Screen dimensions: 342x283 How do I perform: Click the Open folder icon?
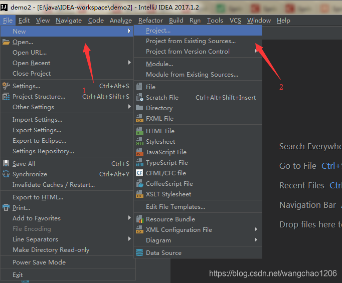(x=6, y=42)
